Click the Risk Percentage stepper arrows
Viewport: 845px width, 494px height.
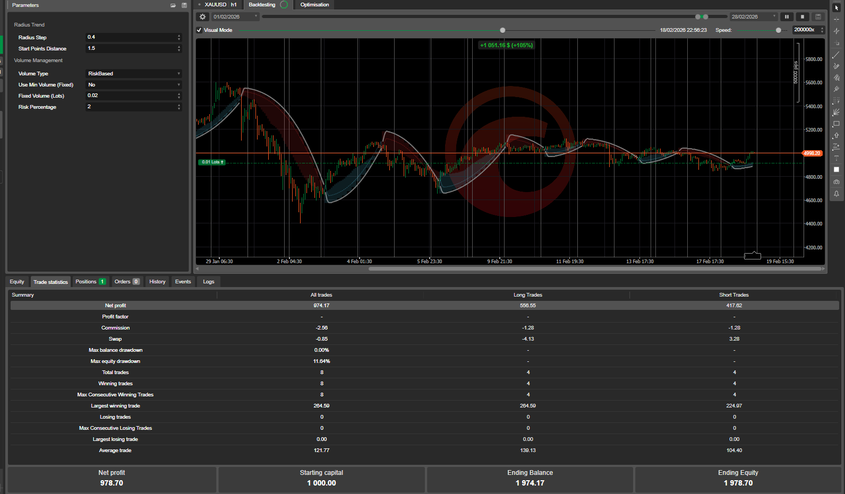pyautogui.click(x=179, y=107)
